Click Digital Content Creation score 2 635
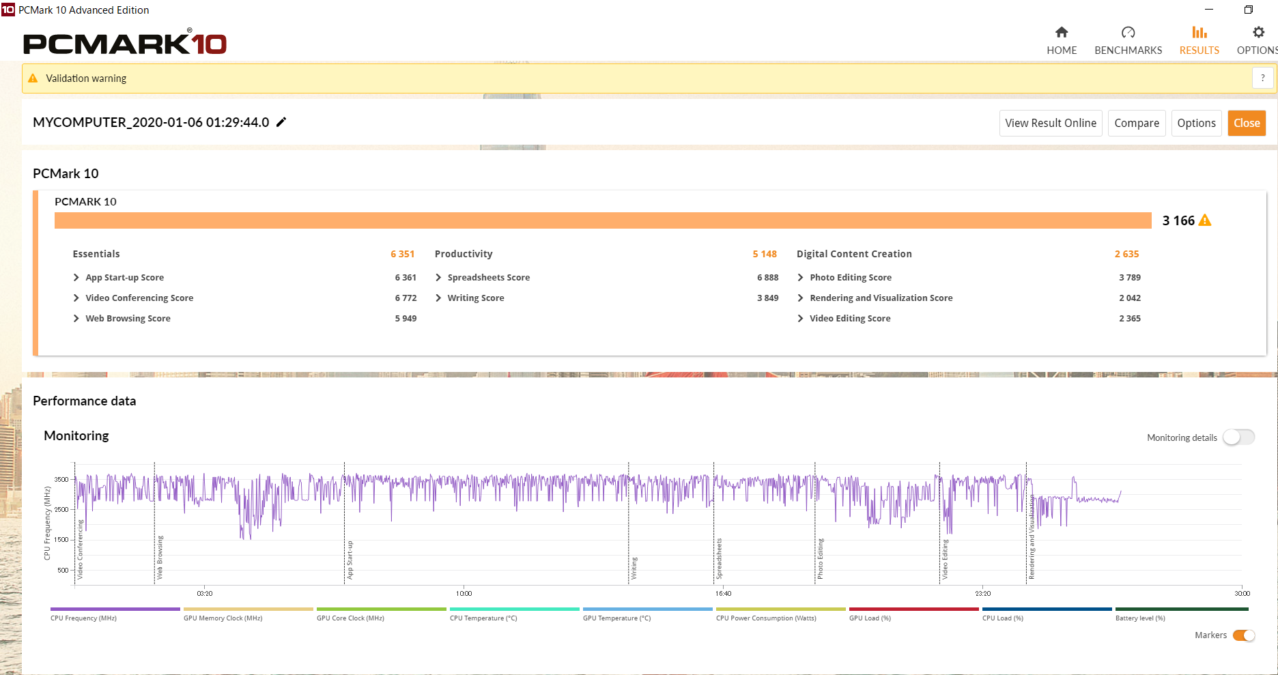This screenshot has width=1278, height=675. point(1126,254)
